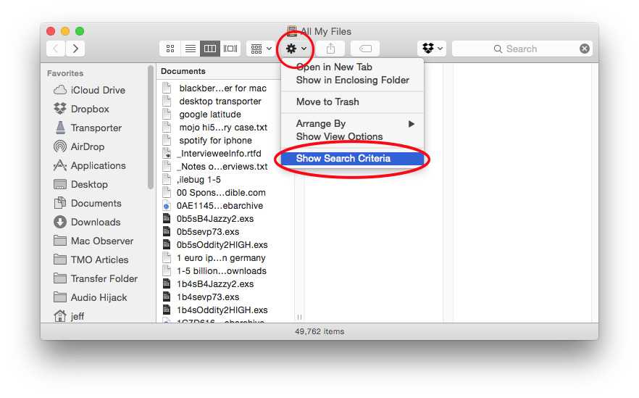
Task: Choose Show in Enclosing Folder
Action: [353, 80]
